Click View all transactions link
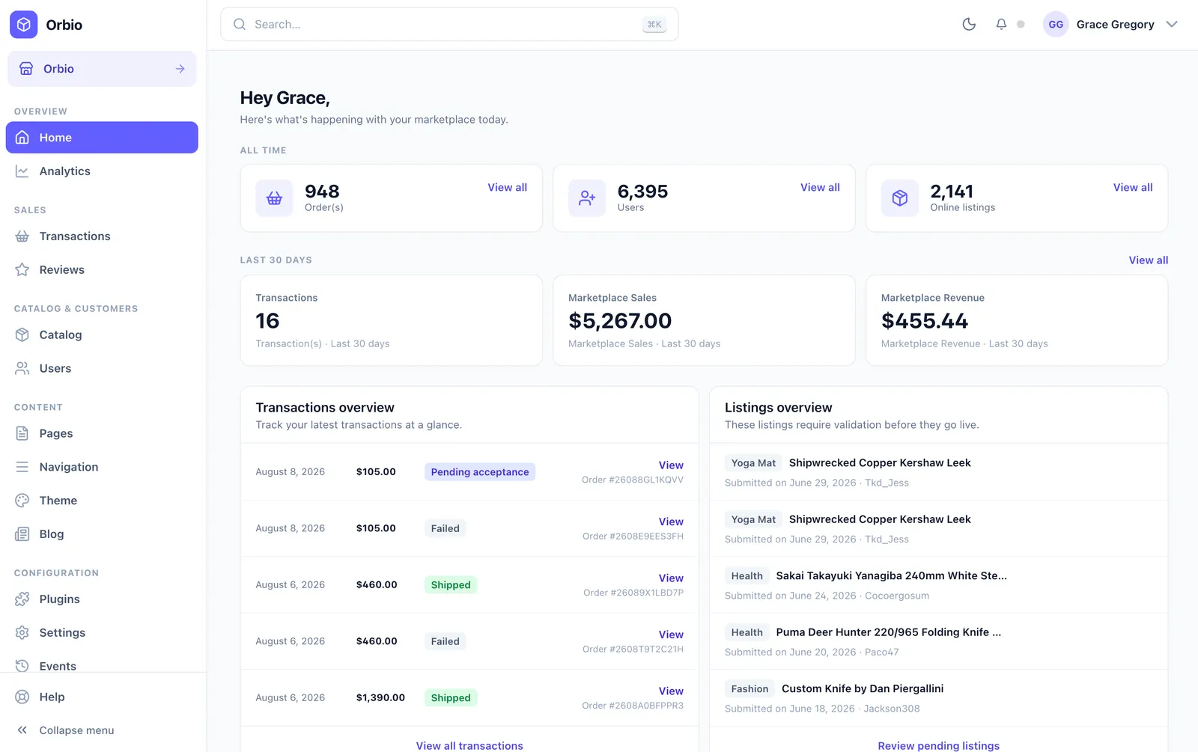Viewport: 1198px width, 752px height. [469, 745]
